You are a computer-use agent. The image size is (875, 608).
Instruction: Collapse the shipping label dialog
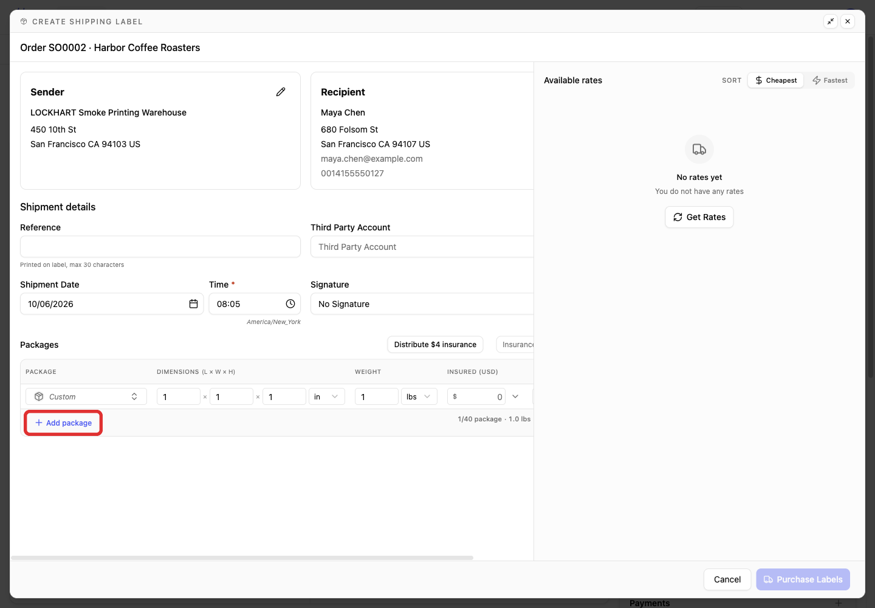click(x=831, y=21)
